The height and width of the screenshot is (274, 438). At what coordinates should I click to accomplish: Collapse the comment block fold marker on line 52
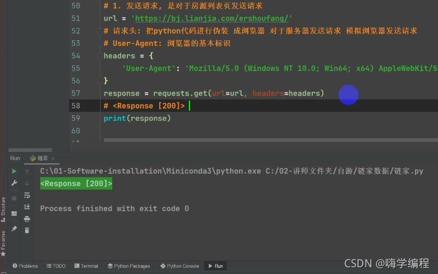pyautogui.click(x=100, y=31)
